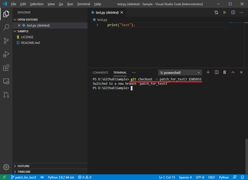Open the Run menu
248x180 pixels.
(x=70, y=4)
